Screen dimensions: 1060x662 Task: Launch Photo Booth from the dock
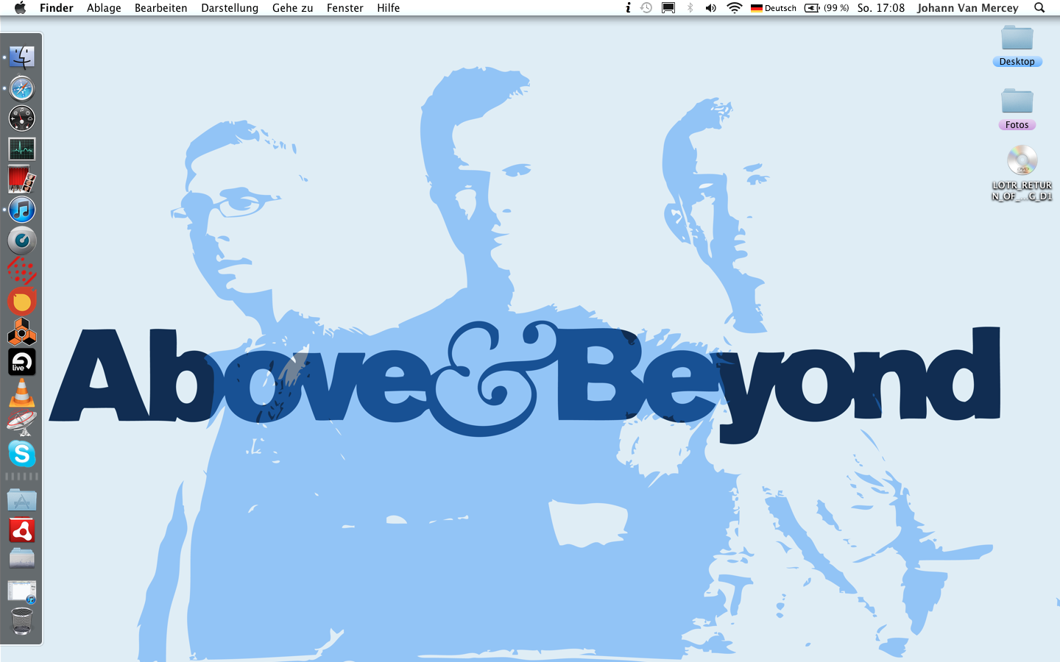(21, 179)
